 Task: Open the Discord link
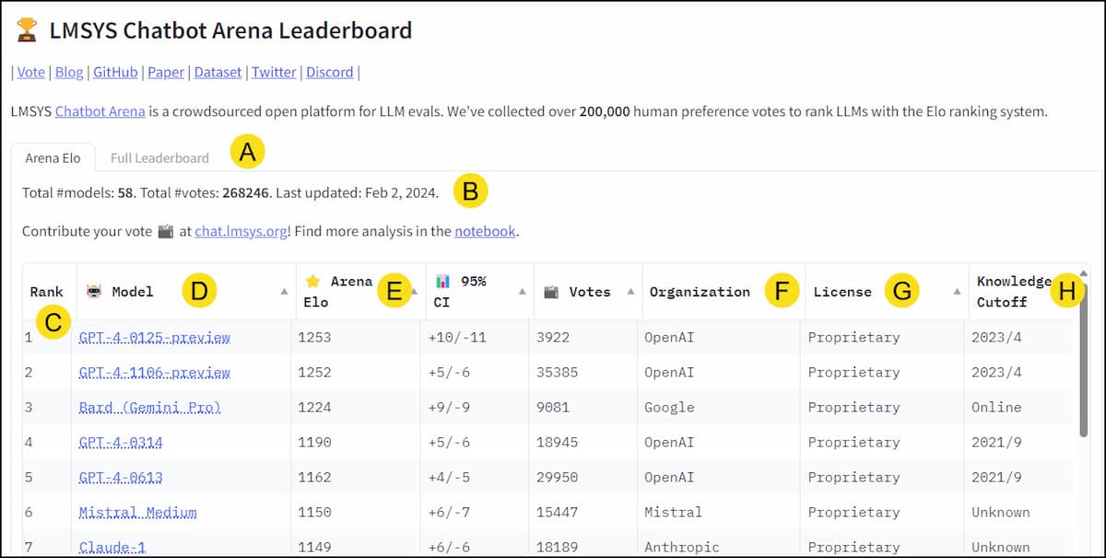[x=330, y=72]
